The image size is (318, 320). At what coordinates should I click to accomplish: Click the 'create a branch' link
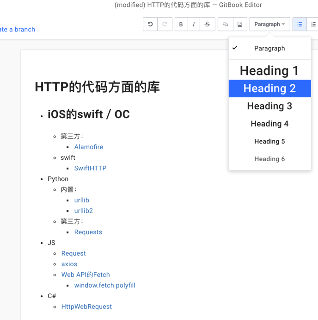(x=17, y=29)
